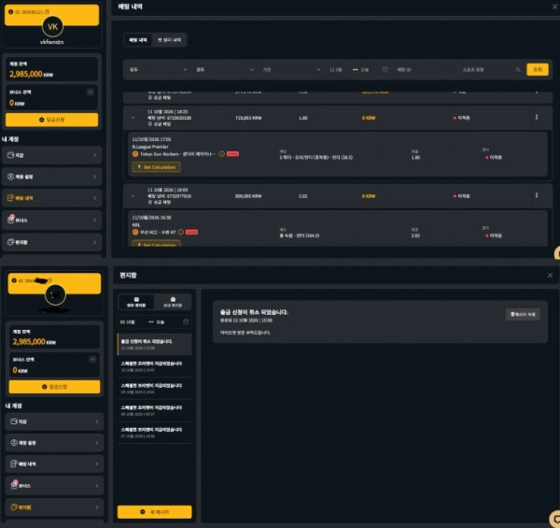This screenshot has height=528, width=560.
Task: Click the deposit request button in top panel
Action: [51, 120]
